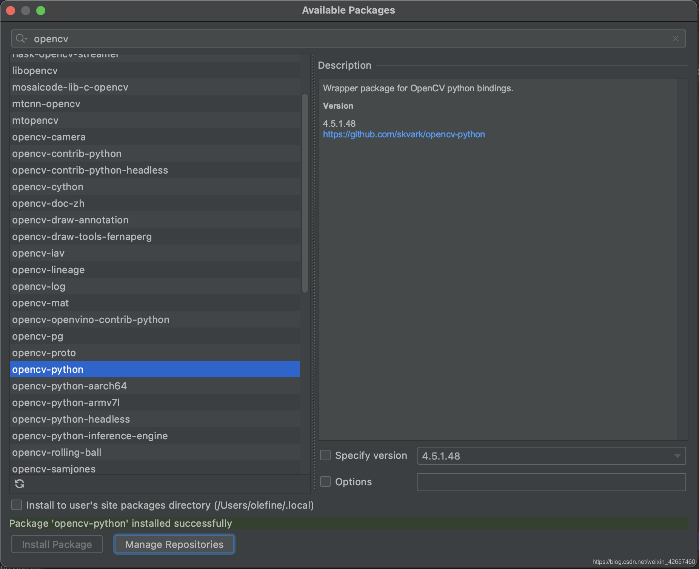The image size is (699, 569).
Task: Select opencv-contrib-python-headless package
Action: [x=155, y=170]
